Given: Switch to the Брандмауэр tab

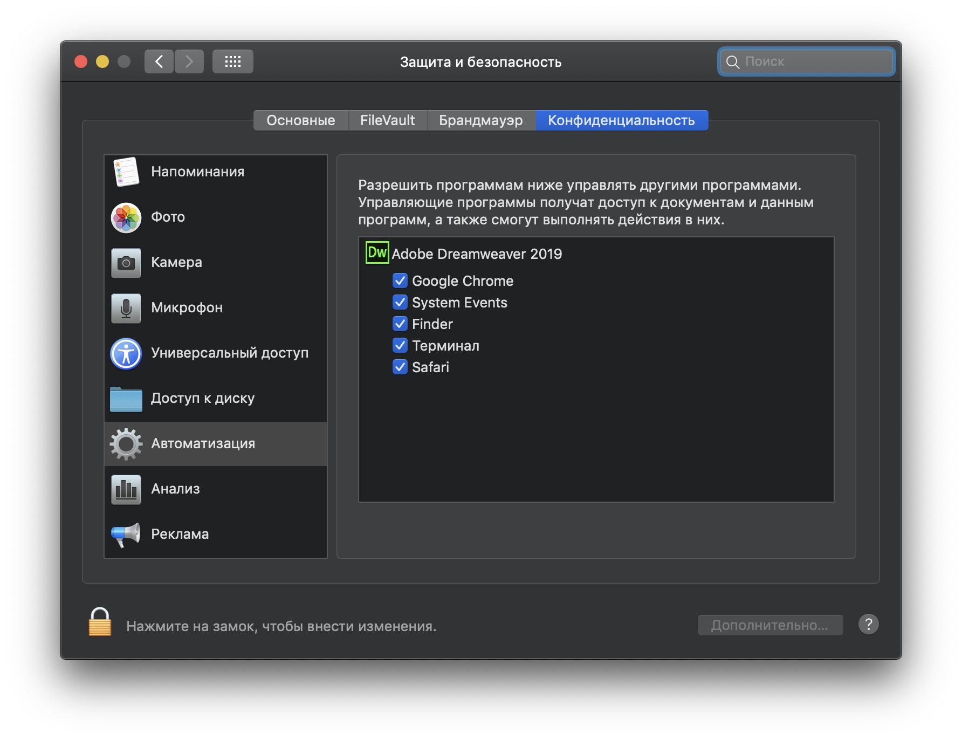Looking at the screenshot, I should [481, 120].
